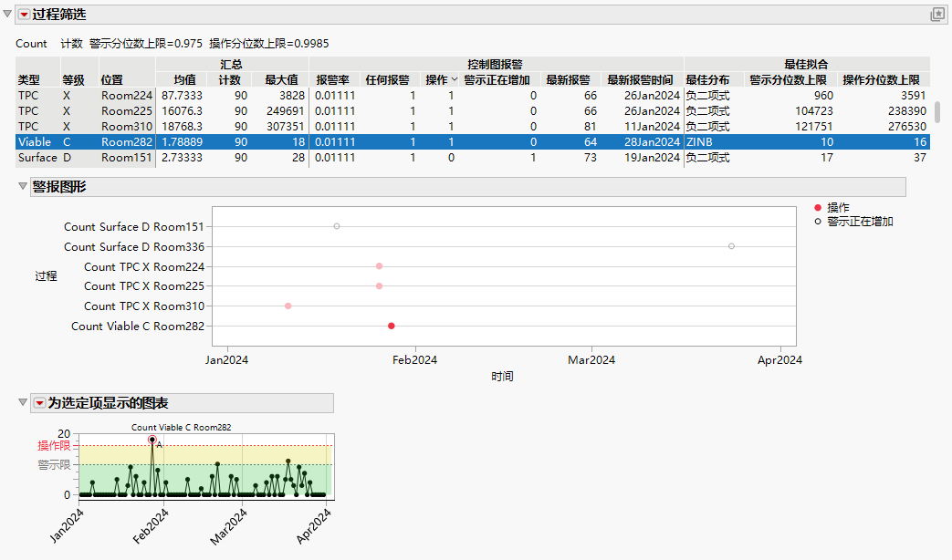Click the alert point for Count Surface D Room151
This screenshot has height=560, width=952.
(x=337, y=226)
